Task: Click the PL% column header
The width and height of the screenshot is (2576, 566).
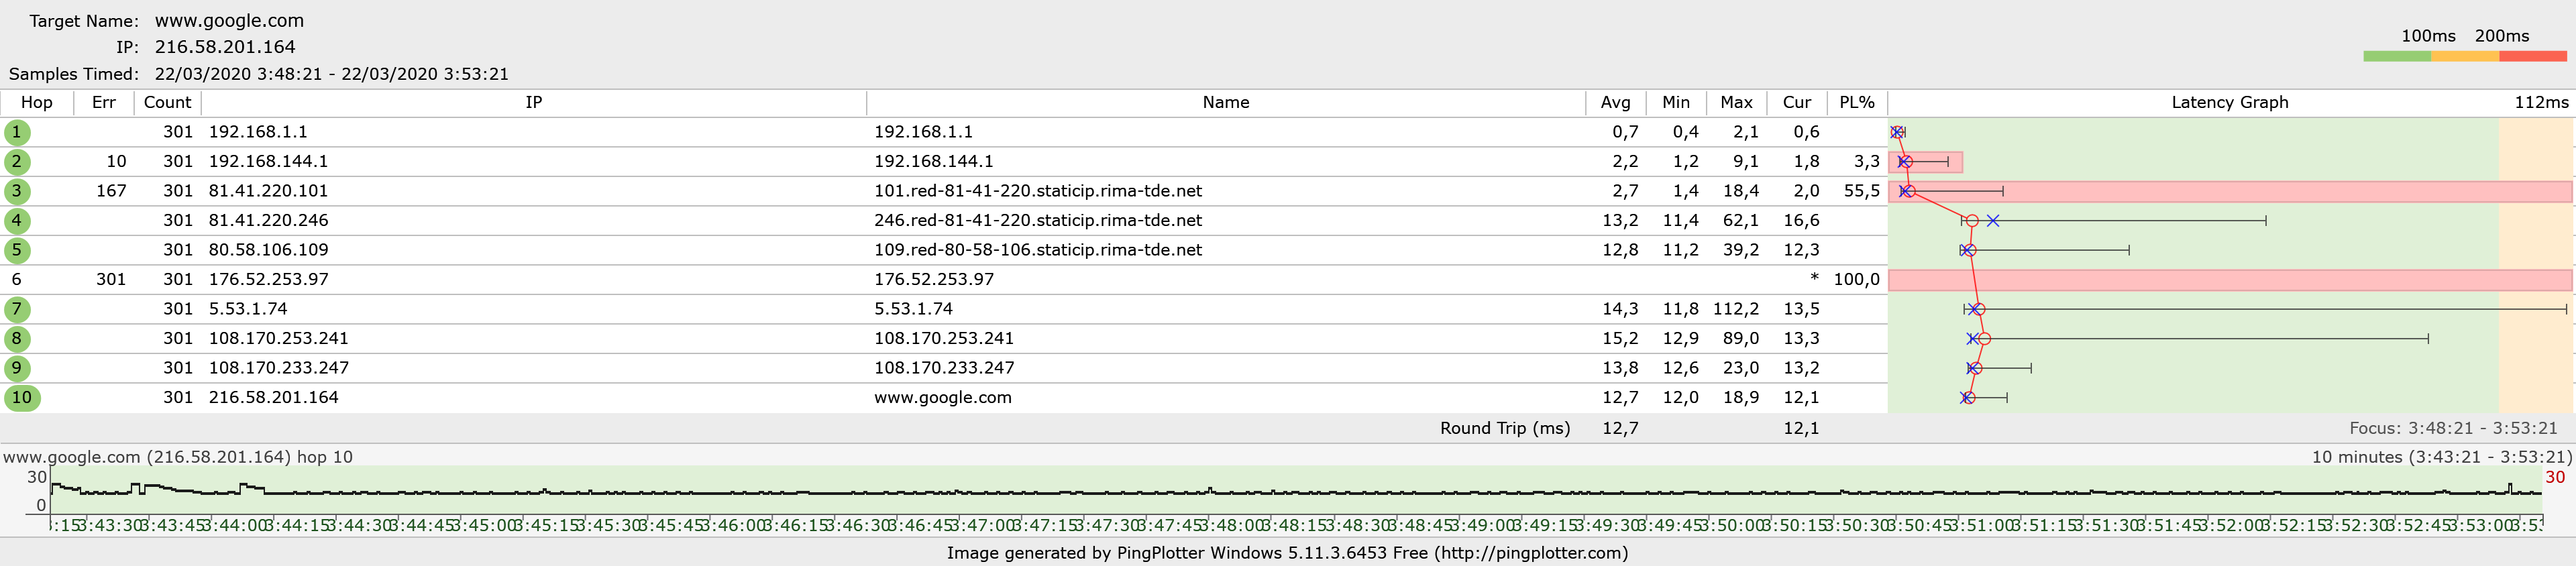Action: coord(1856,103)
